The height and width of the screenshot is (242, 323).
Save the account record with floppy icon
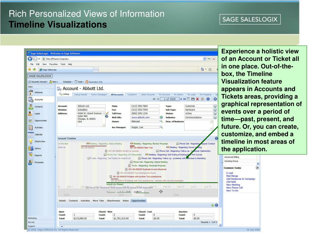point(193,99)
